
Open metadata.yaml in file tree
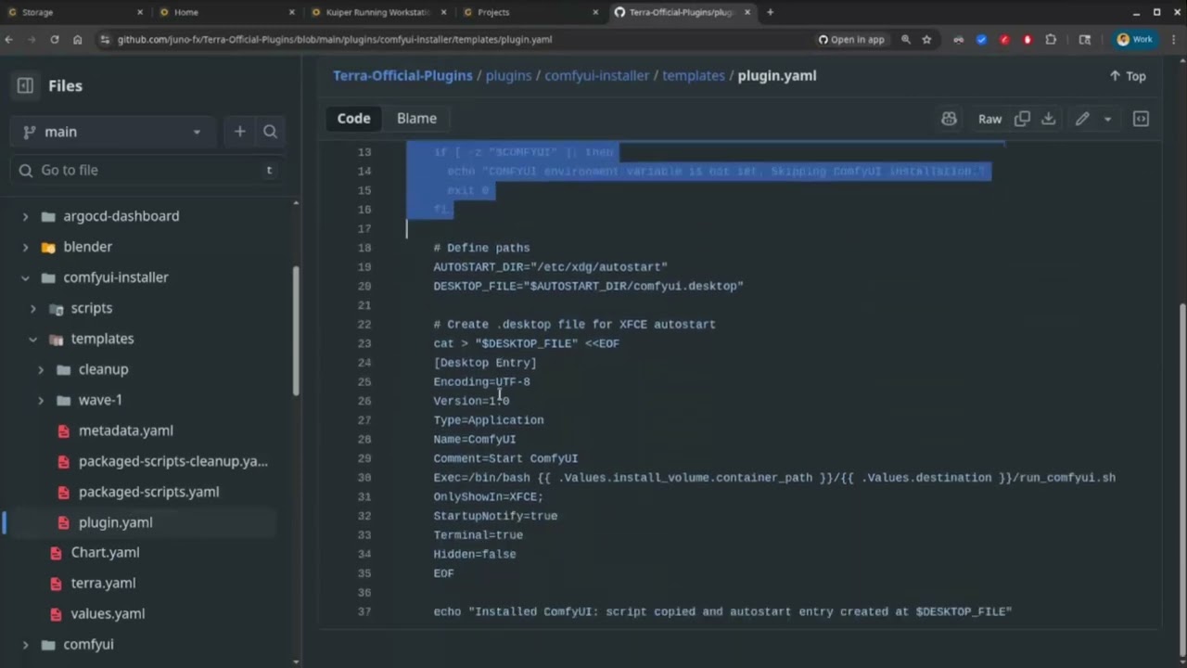pyautogui.click(x=125, y=430)
